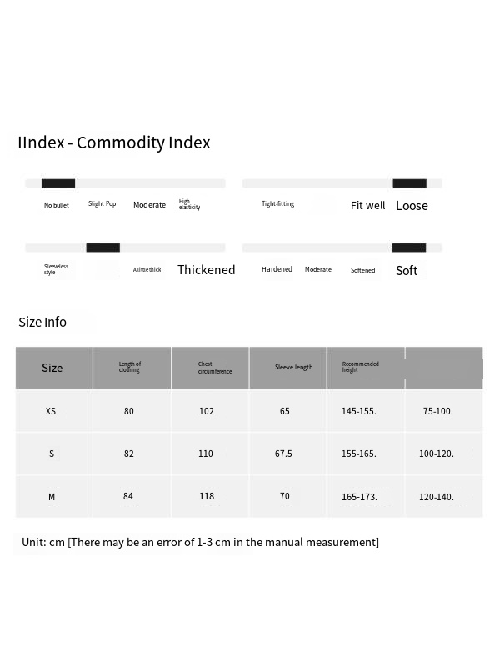The height and width of the screenshot is (667, 500).
Task: Choose the Fit well label
Action: click(x=367, y=205)
